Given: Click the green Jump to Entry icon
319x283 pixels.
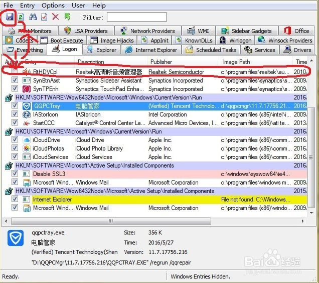Looking at the screenshot, I should point(67,16).
